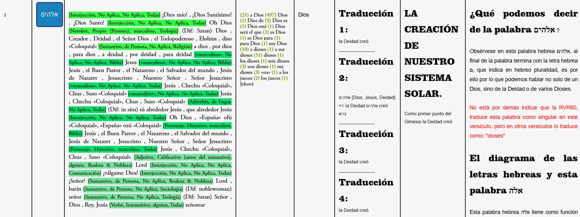Select the row number 3 cell

pos(5,15)
